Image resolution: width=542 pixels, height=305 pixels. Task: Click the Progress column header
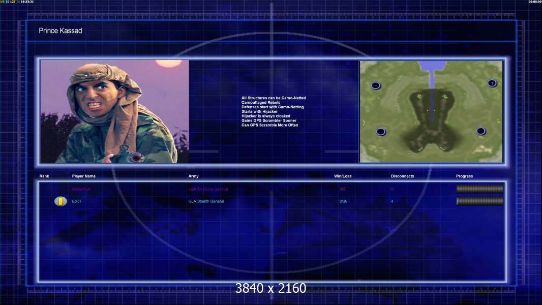[x=464, y=176]
